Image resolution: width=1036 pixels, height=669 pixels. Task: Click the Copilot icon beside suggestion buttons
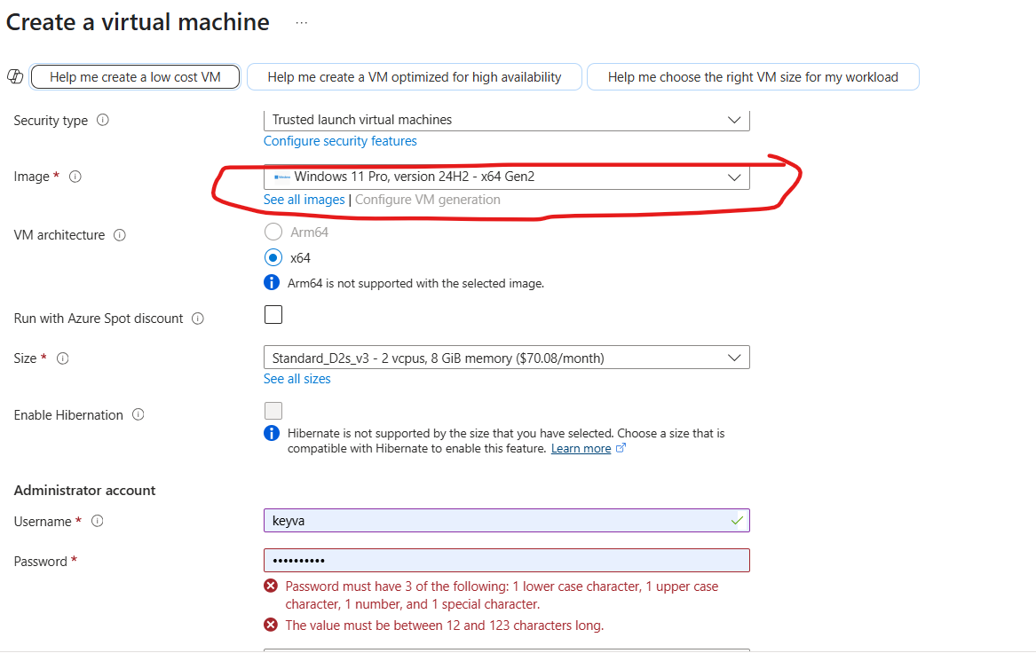15,76
